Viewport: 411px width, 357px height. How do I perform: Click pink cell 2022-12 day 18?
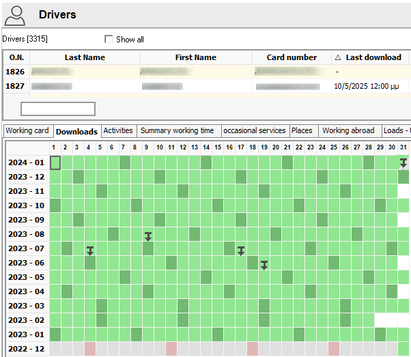tap(253, 349)
